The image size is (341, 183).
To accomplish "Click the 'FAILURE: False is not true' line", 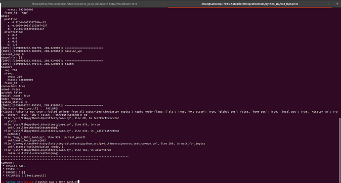I will coord(170,113).
